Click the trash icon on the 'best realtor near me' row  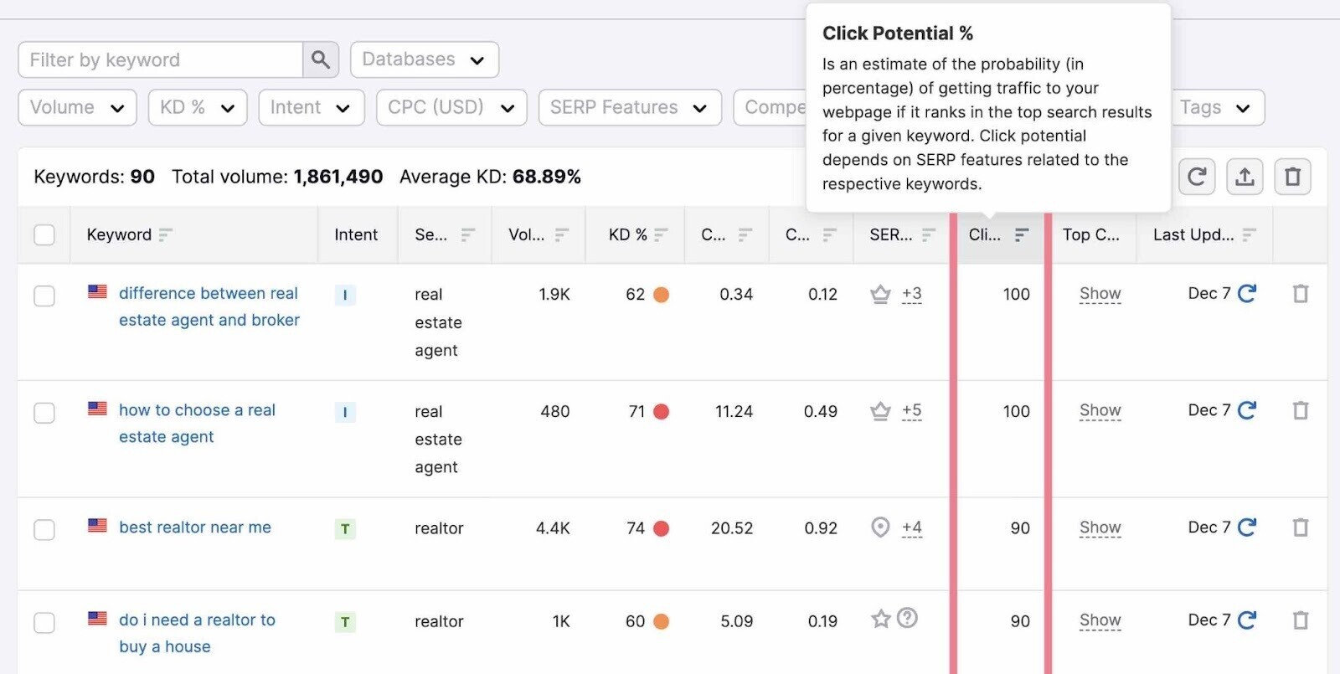point(1300,527)
